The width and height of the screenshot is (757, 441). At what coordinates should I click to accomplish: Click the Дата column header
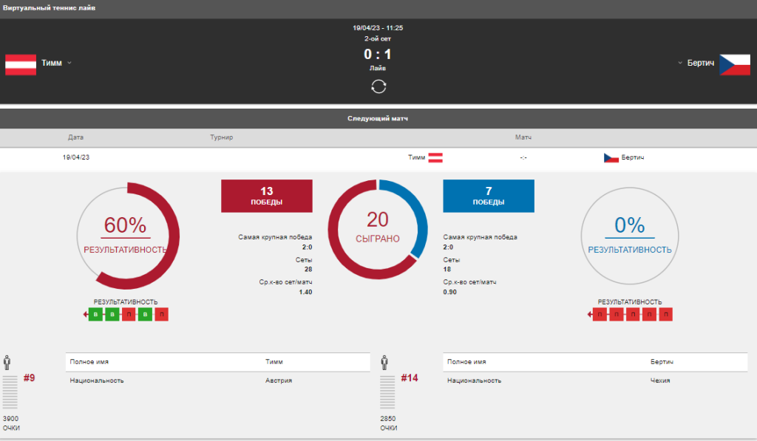[x=75, y=138]
